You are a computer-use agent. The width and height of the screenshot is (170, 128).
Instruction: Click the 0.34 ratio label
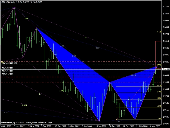coord(62,46)
